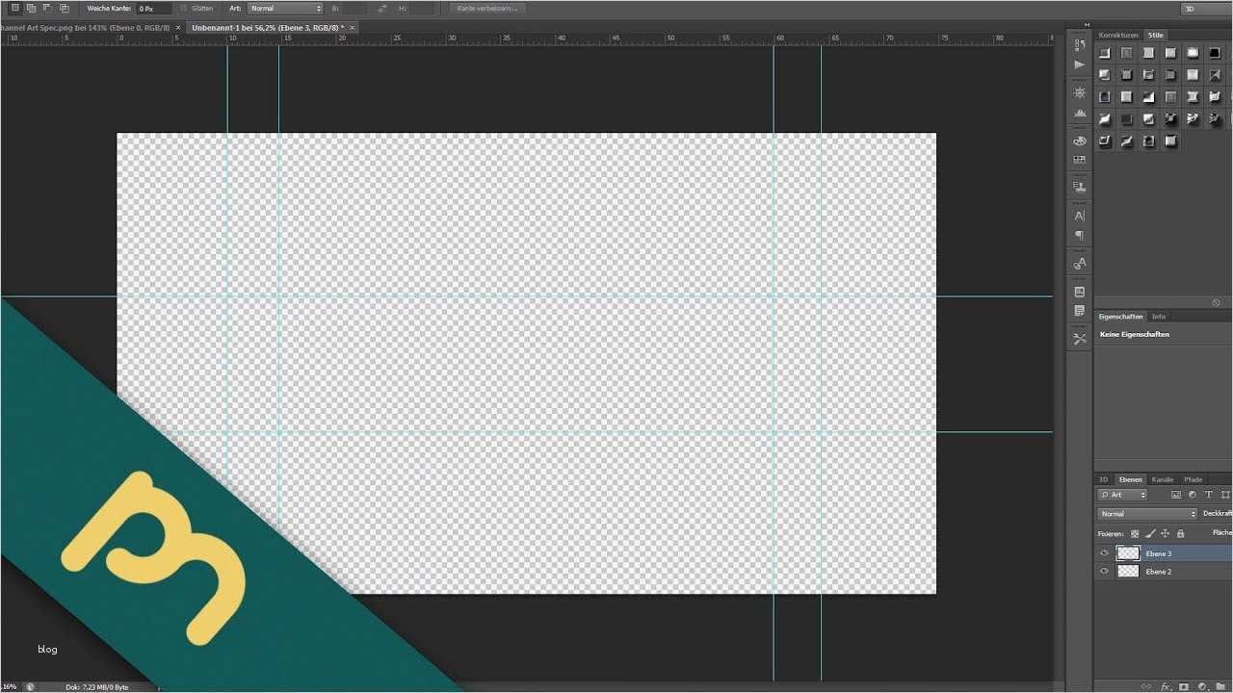Click the selection width B field

click(x=354, y=8)
